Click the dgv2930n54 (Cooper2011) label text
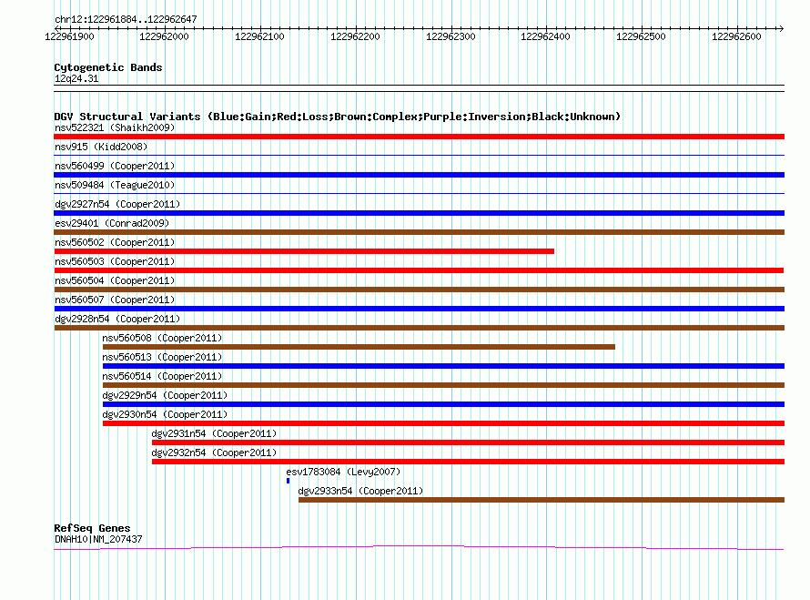This screenshot has height=600, width=810. pyautogui.click(x=165, y=414)
